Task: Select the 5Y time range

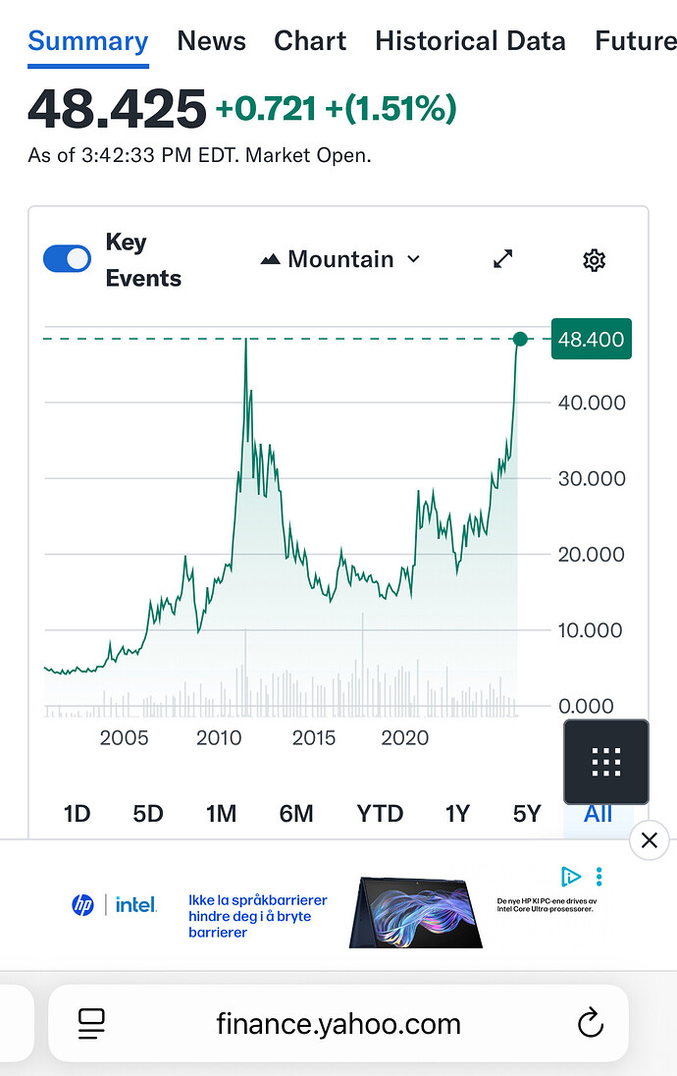Action: coord(527,813)
